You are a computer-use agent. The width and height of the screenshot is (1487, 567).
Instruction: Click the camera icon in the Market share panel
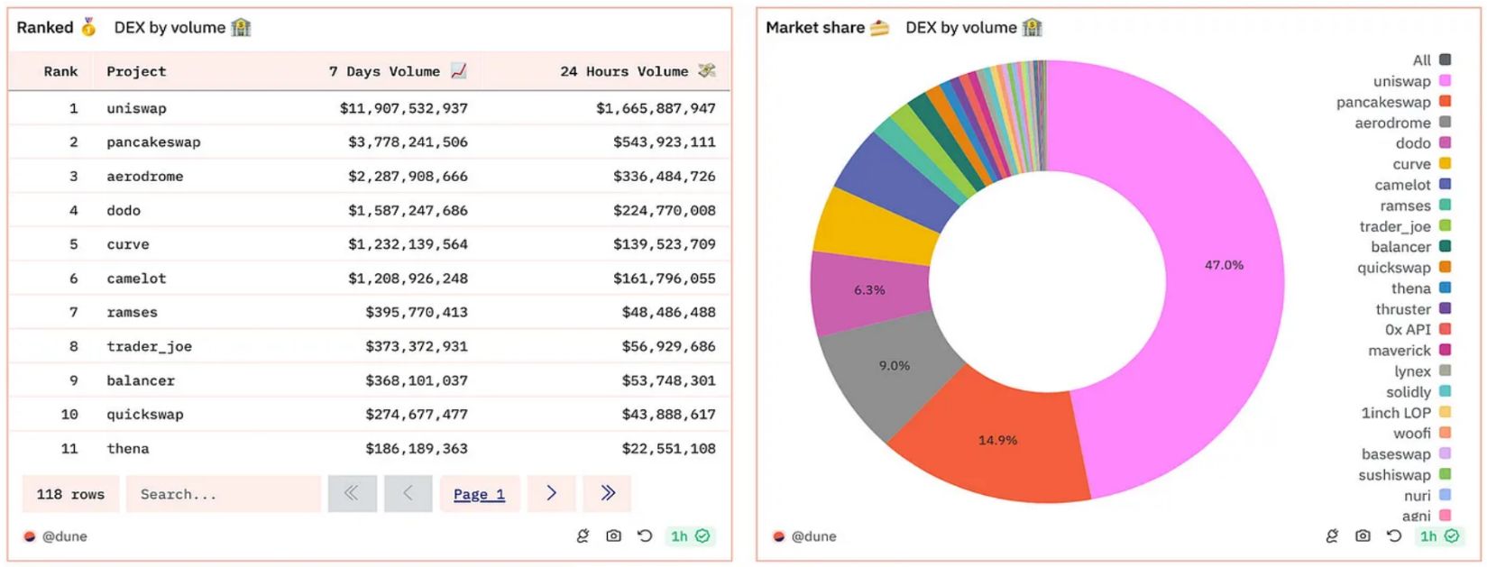pos(1363,536)
